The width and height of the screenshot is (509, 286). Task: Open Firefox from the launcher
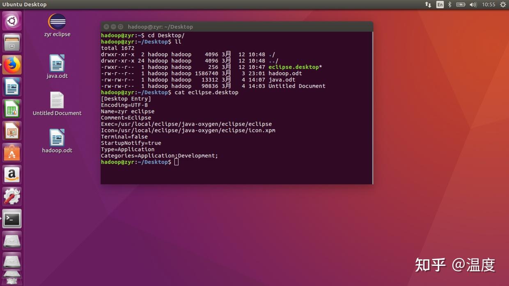12,66
